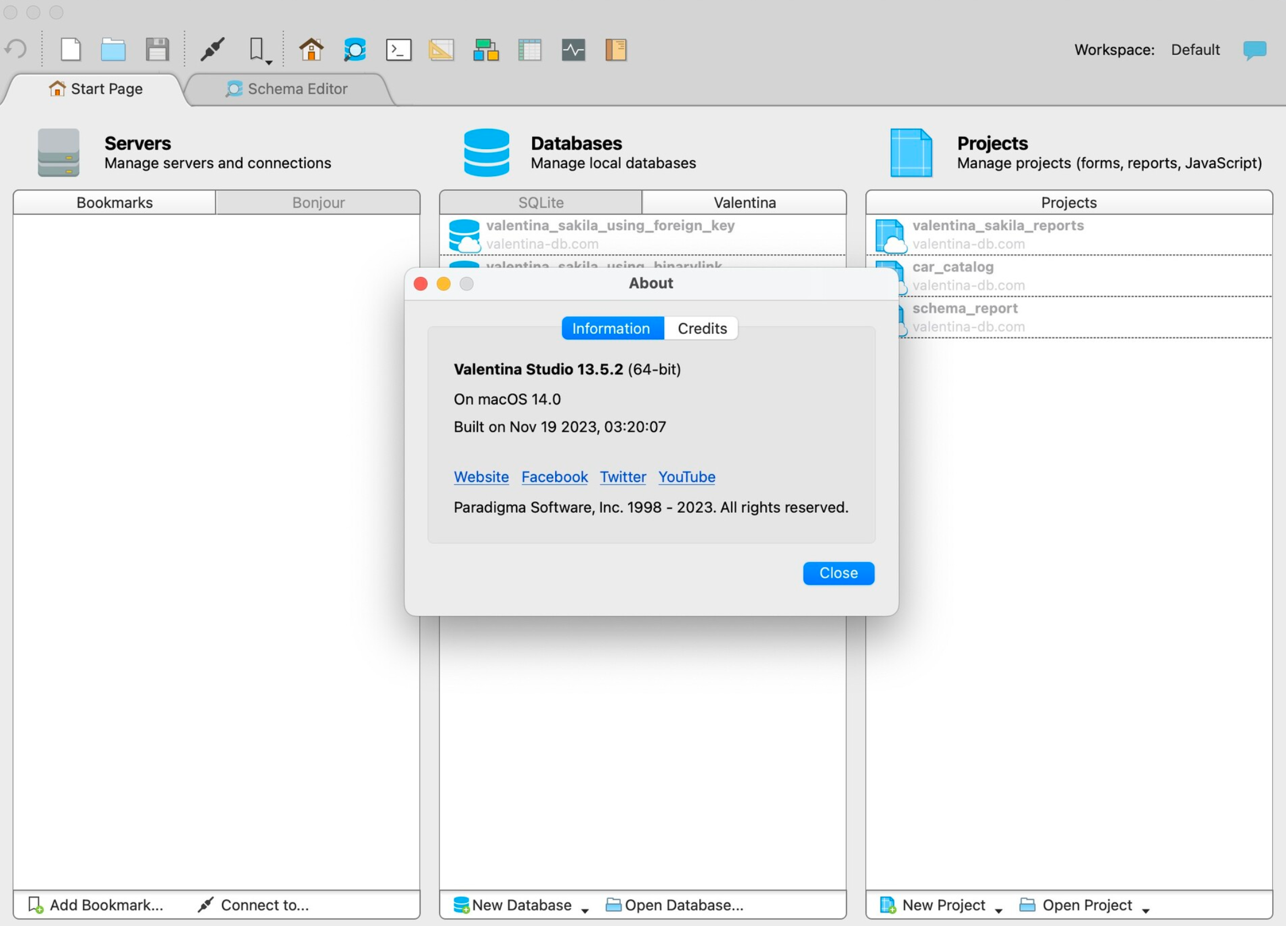
Task: Open the schema_report project entry
Action: [x=1085, y=318]
